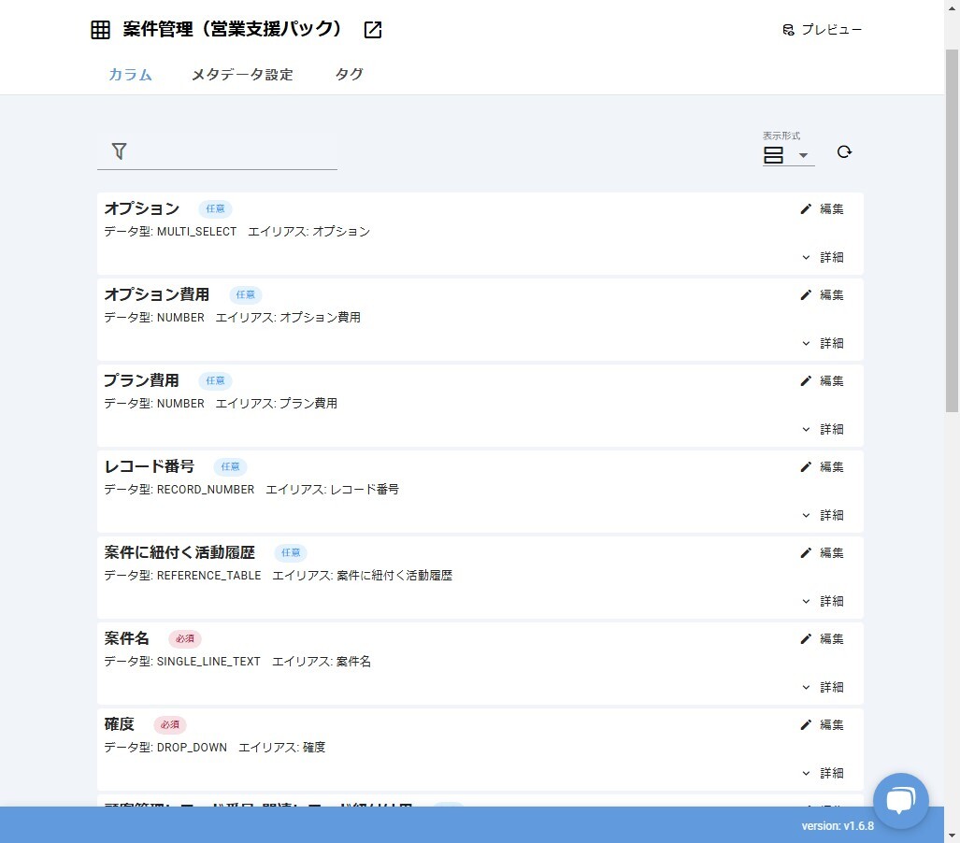Image resolution: width=960 pixels, height=843 pixels.
Task: Switch to the メタデータ設定 tab
Action: click(242, 75)
